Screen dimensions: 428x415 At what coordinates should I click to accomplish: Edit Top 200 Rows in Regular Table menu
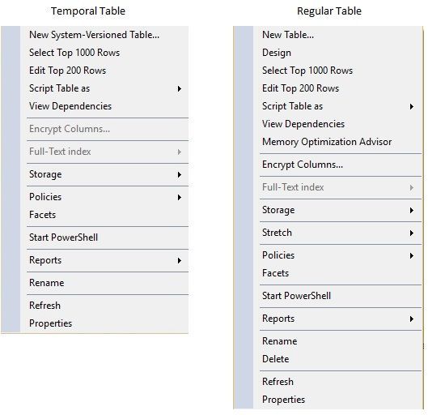(337, 88)
